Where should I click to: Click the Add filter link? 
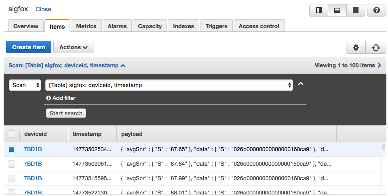pyautogui.click(x=64, y=98)
